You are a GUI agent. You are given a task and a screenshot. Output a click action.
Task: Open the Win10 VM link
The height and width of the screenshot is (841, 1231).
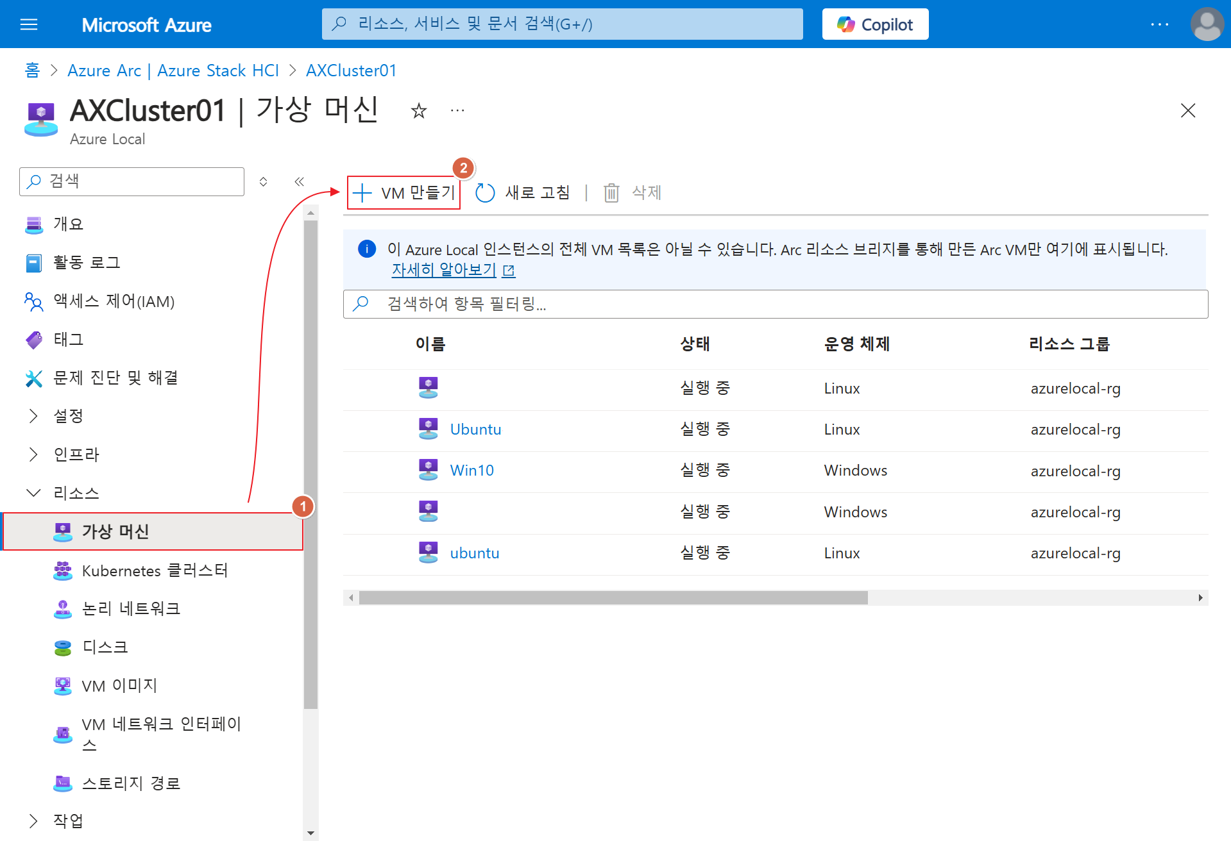tap(472, 470)
